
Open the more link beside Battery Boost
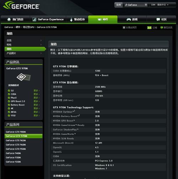37,105
